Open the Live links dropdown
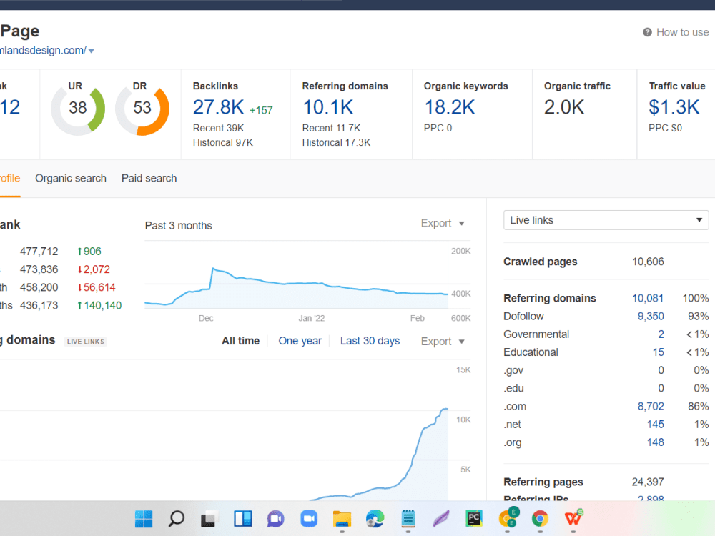The width and height of the screenshot is (715, 536). (x=606, y=220)
